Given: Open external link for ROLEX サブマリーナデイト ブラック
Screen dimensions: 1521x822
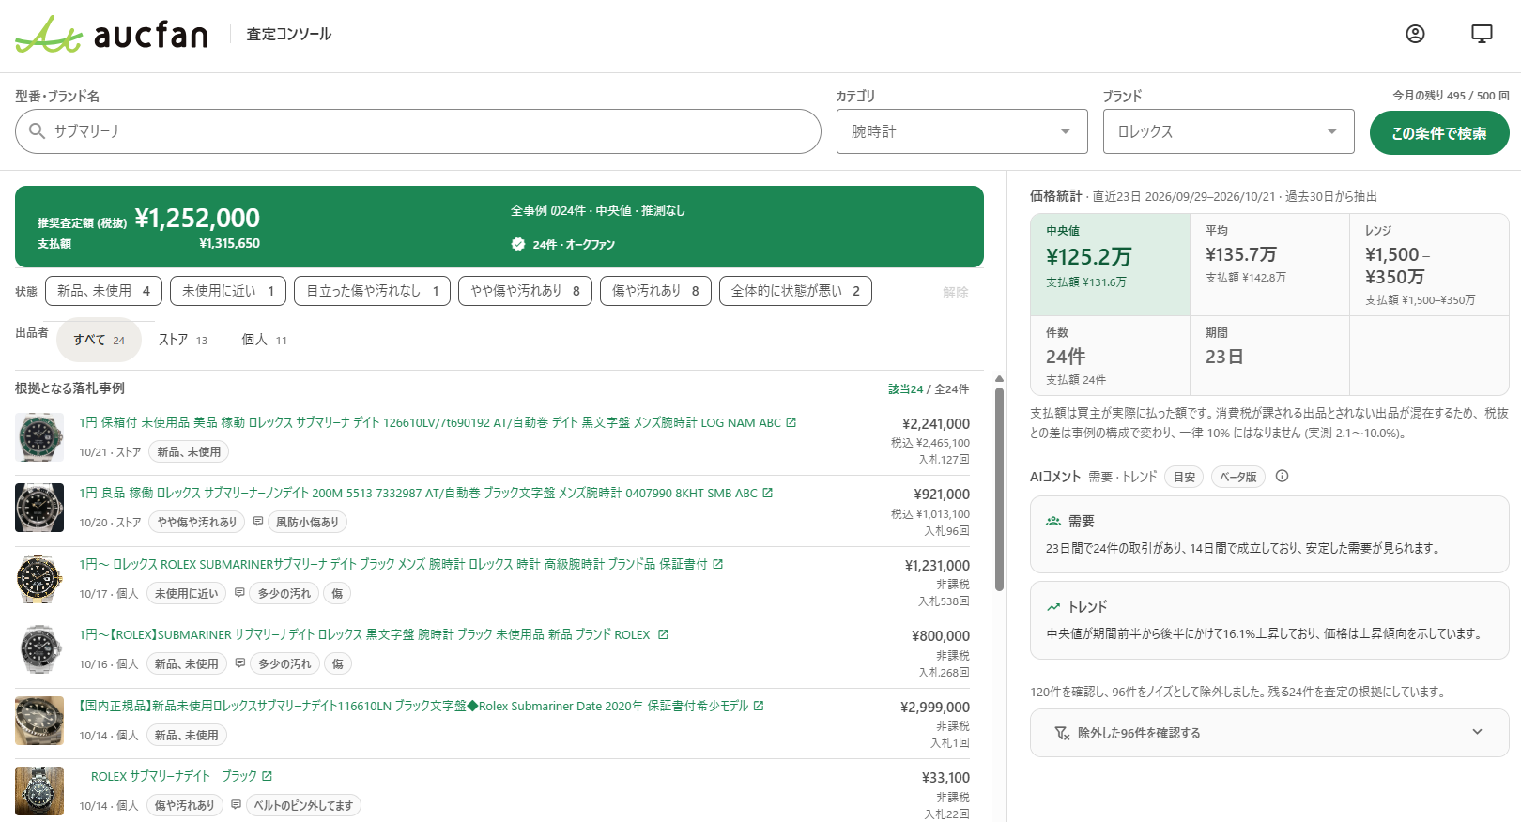Looking at the screenshot, I should pyautogui.click(x=267, y=776).
